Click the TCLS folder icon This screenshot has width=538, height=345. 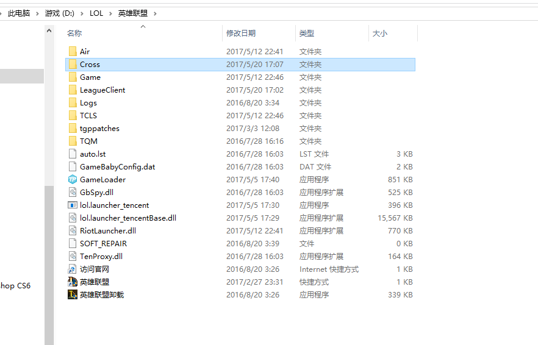[x=73, y=116]
